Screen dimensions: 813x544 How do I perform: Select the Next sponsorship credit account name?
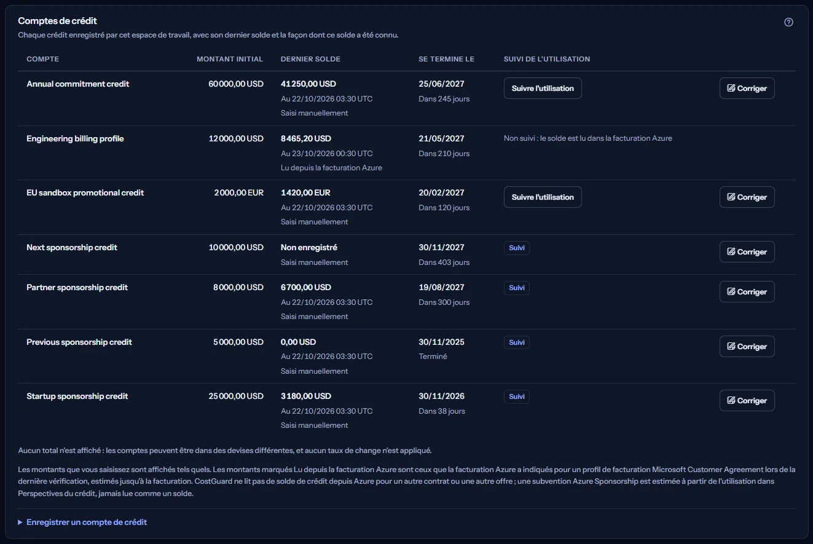pyautogui.click(x=72, y=247)
